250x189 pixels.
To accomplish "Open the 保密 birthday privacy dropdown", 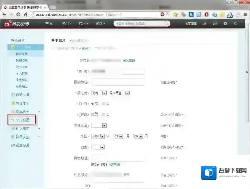I will 165,136.
